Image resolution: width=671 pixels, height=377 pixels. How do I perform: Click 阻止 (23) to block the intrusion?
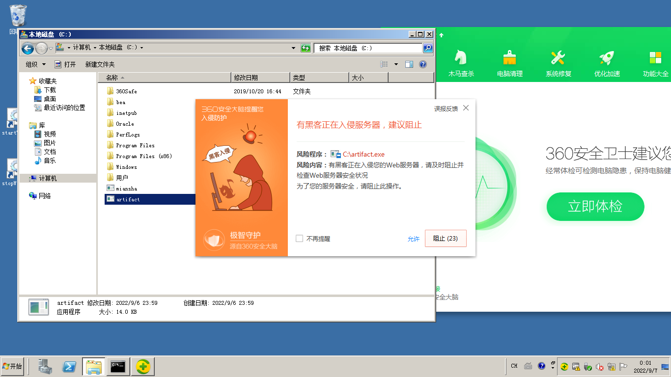coord(446,239)
